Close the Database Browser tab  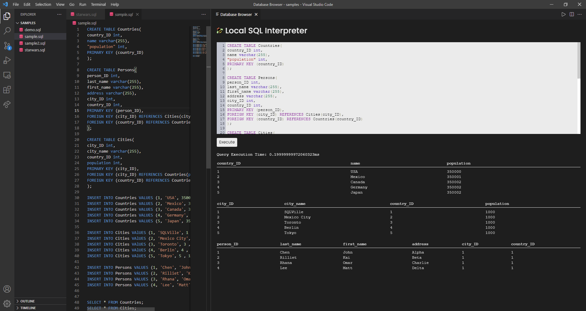click(256, 14)
